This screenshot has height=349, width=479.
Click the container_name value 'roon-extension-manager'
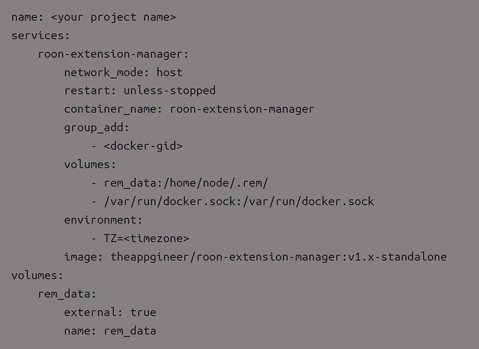pos(242,110)
